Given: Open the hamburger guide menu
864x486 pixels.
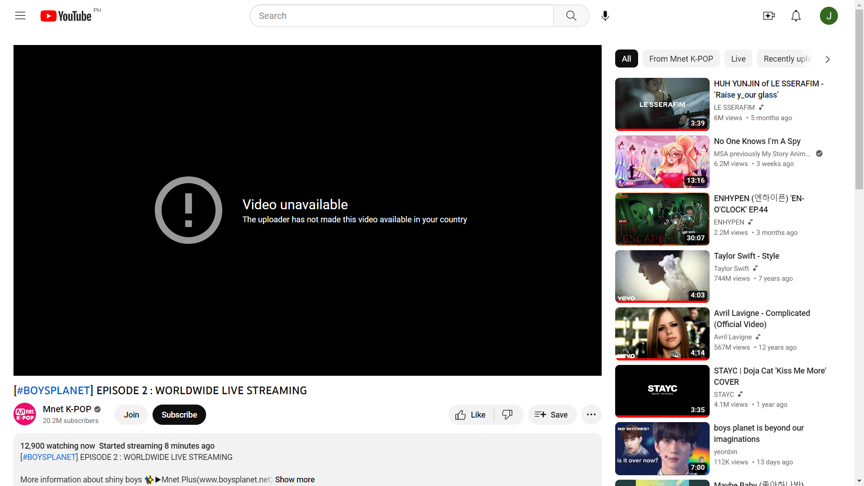Looking at the screenshot, I should [x=20, y=16].
